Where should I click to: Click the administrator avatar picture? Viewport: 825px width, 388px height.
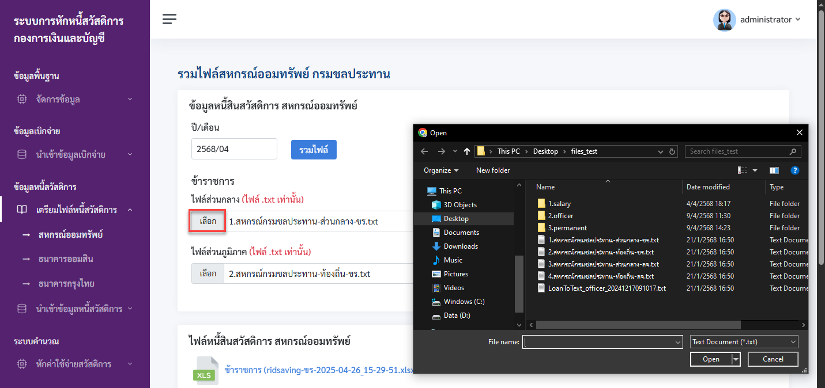pyautogui.click(x=724, y=20)
